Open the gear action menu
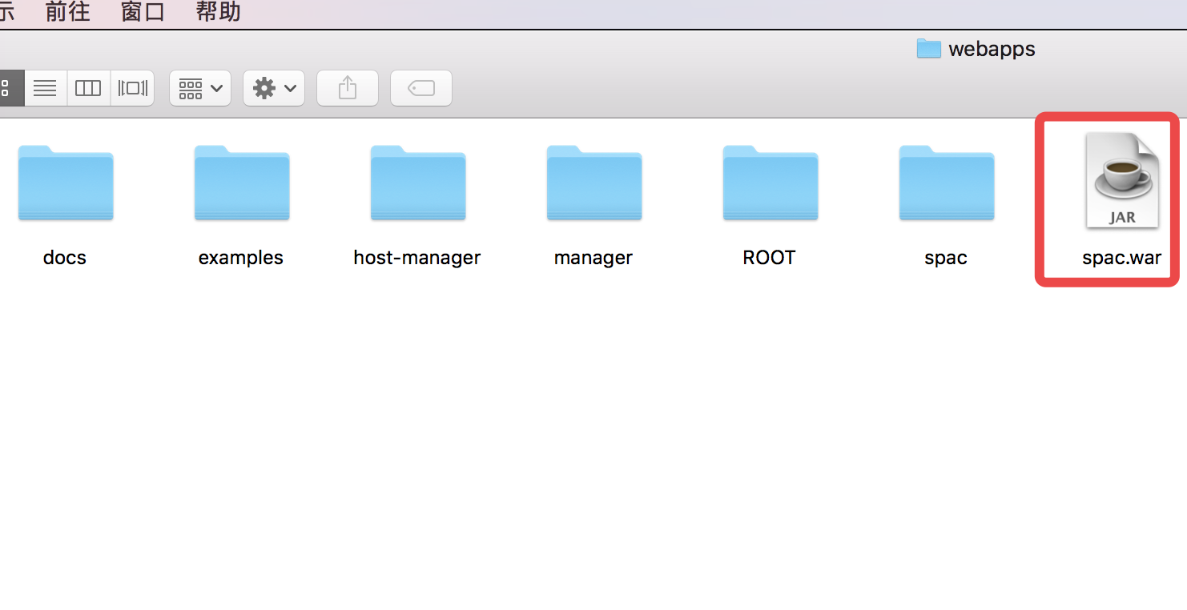The image size is (1187, 610). click(x=274, y=88)
